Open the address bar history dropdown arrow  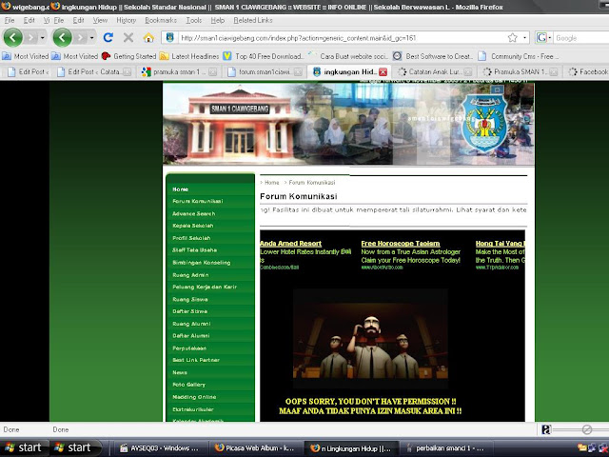coord(524,38)
